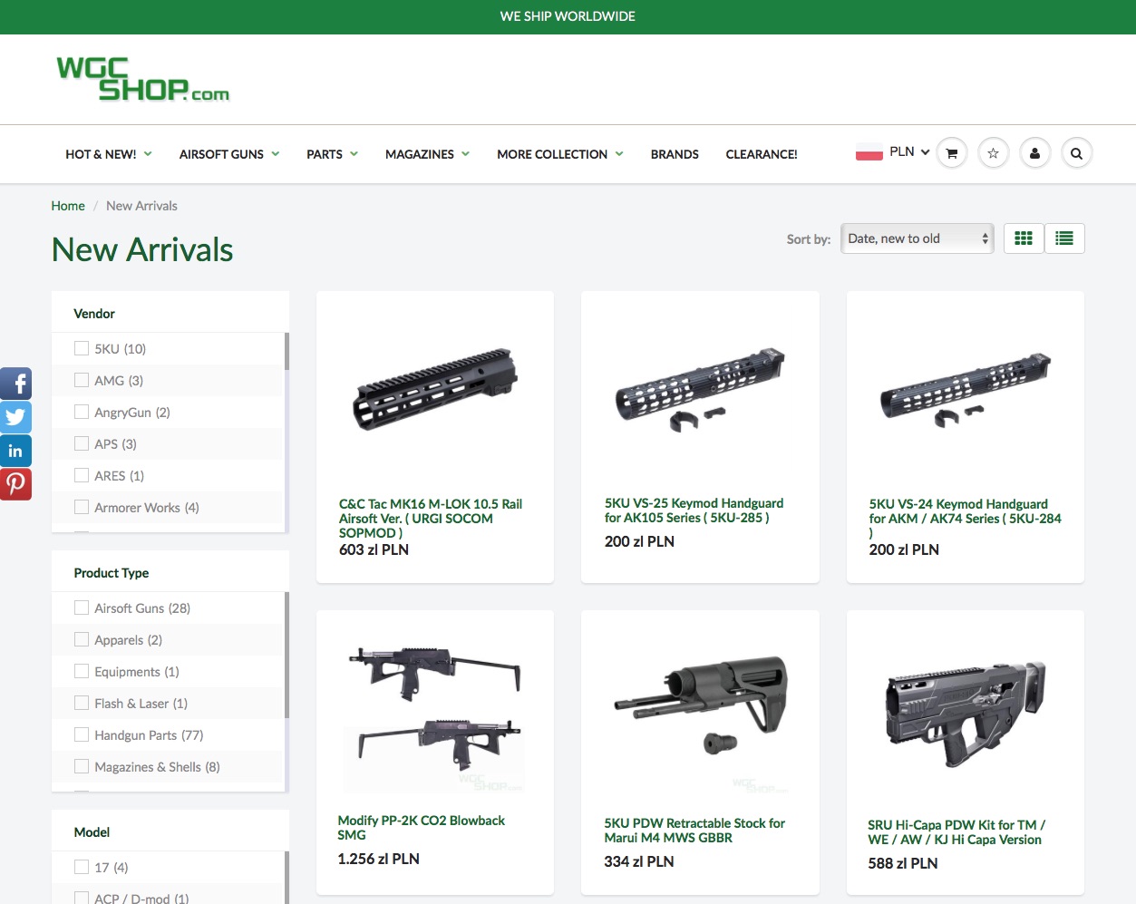The image size is (1136, 904).
Task: Check the AngryGun vendor filter
Action: [x=82, y=412]
